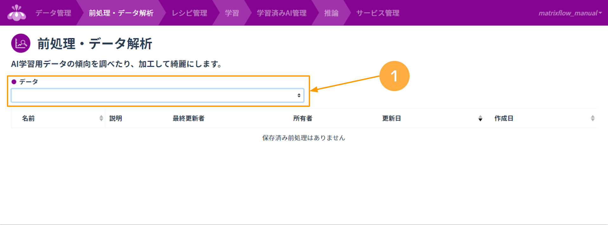Open the サービス管理 tab
608x225 pixels.
(377, 13)
